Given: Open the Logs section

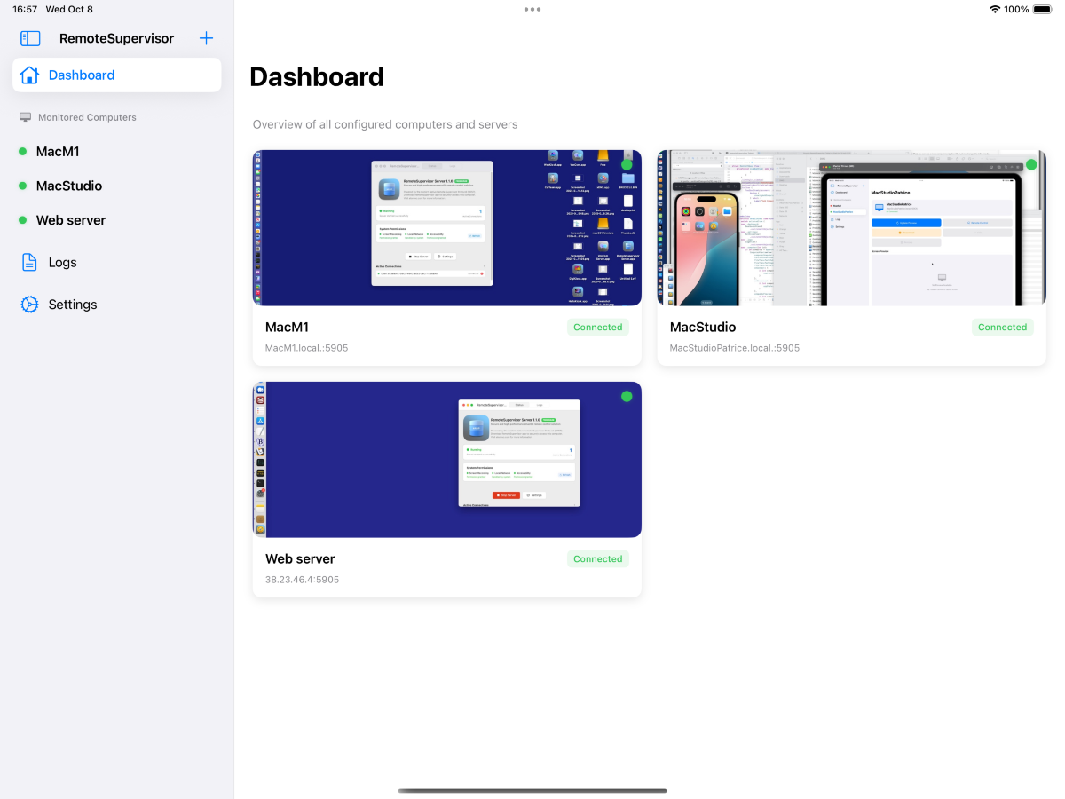Looking at the screenshot, I should 62,263.
